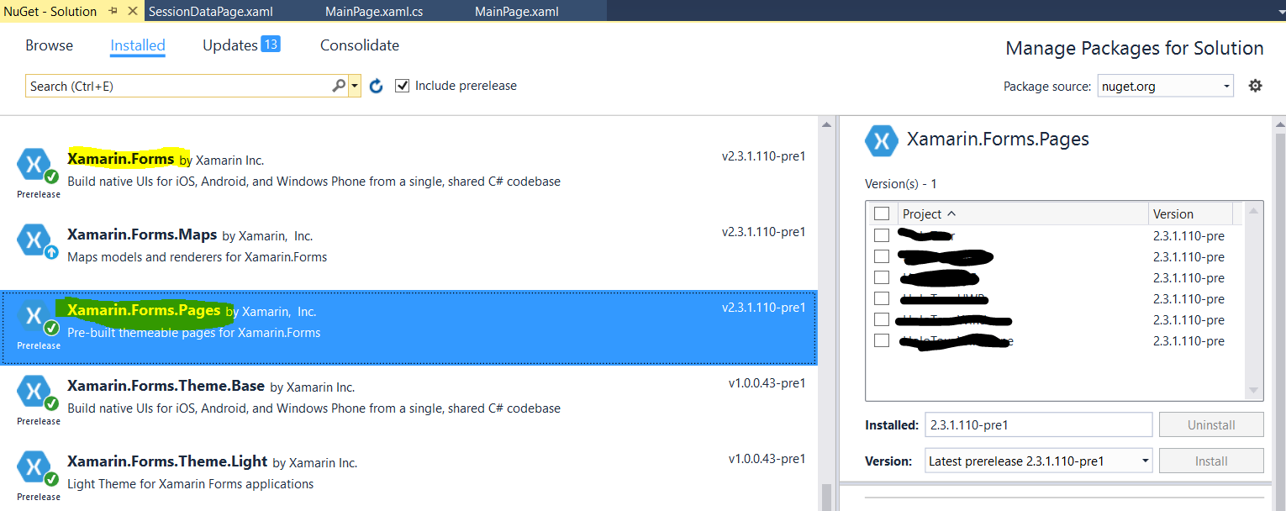Switch to SessionDataPage.xaml tab

tap(211, 11)
